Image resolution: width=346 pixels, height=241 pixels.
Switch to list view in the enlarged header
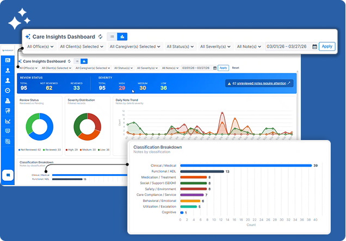tap(112, 36)
